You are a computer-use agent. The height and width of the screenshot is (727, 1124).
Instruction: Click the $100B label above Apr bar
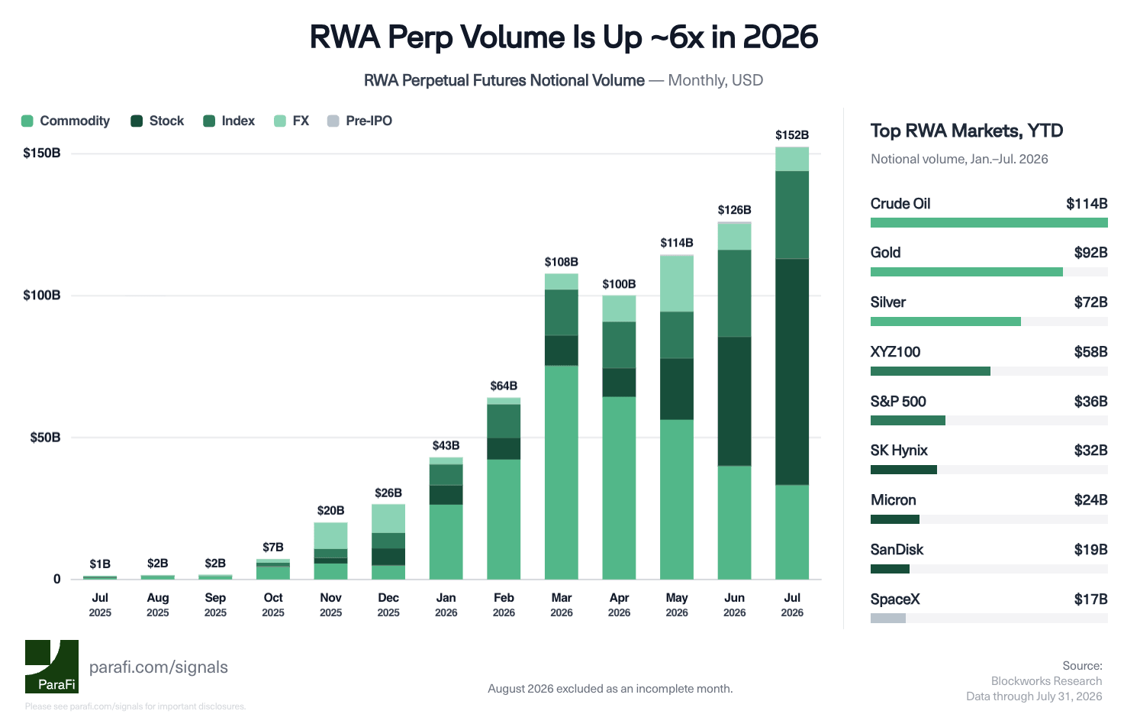point(619,284)
